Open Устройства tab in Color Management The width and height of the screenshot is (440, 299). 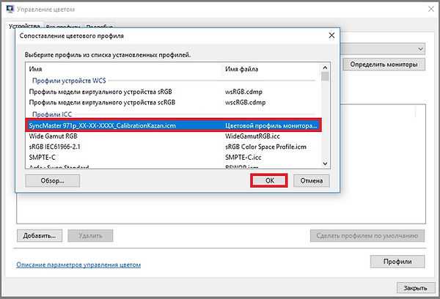point(24,26)
